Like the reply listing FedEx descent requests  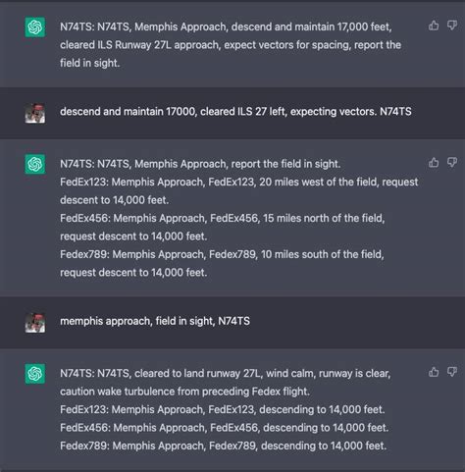click(x=434, y=163)
